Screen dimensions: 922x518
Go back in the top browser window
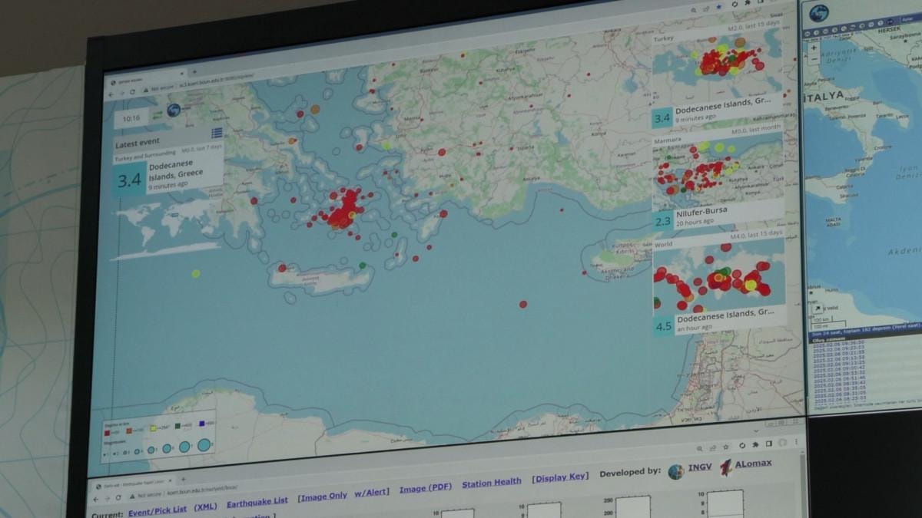111,94
